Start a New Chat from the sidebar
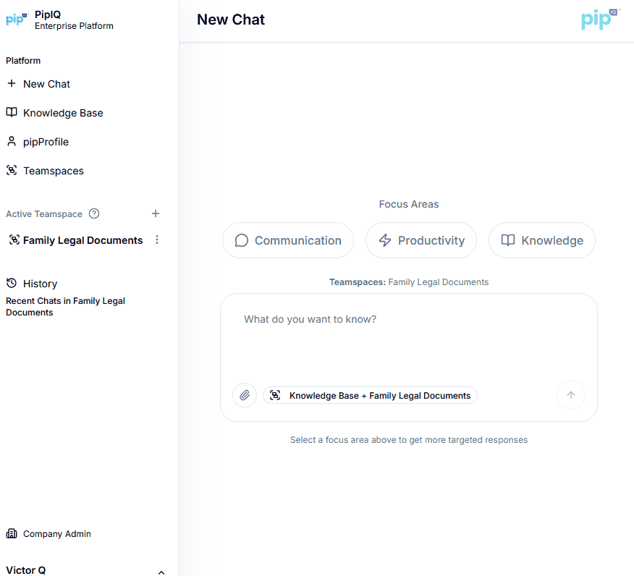This screenshot has width=634, height=576. point(46,84)
